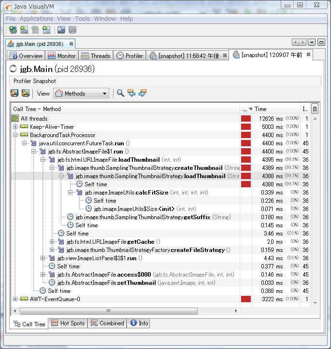
Task: Click the grayed-out core dump toolbar icon
Action: [x=35, y=29]
